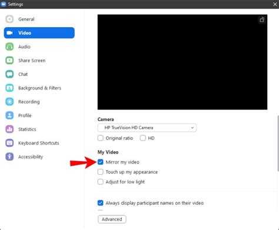Click the Zoom app icon in title bar
The height and width of the screenshot is (230, 279).
pos(4,4)
